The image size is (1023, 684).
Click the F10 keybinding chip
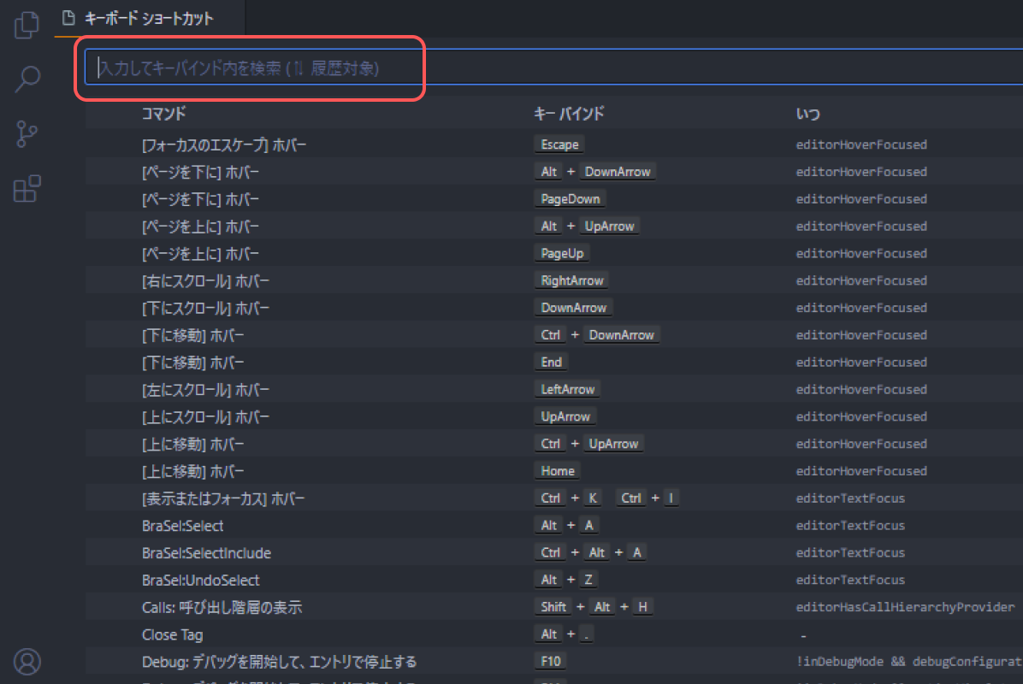tap(550, 660)
